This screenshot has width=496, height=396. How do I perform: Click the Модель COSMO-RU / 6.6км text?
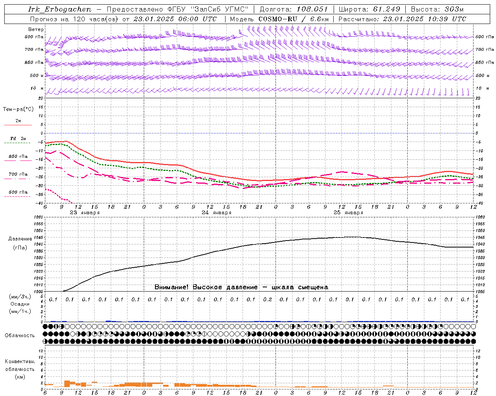click(x=279, y=19)
